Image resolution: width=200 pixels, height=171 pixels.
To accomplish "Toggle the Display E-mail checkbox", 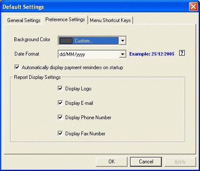I will (60, 103).
